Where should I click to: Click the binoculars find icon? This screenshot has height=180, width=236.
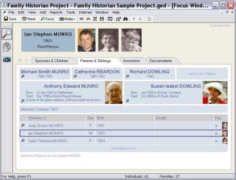pos(125,19)
